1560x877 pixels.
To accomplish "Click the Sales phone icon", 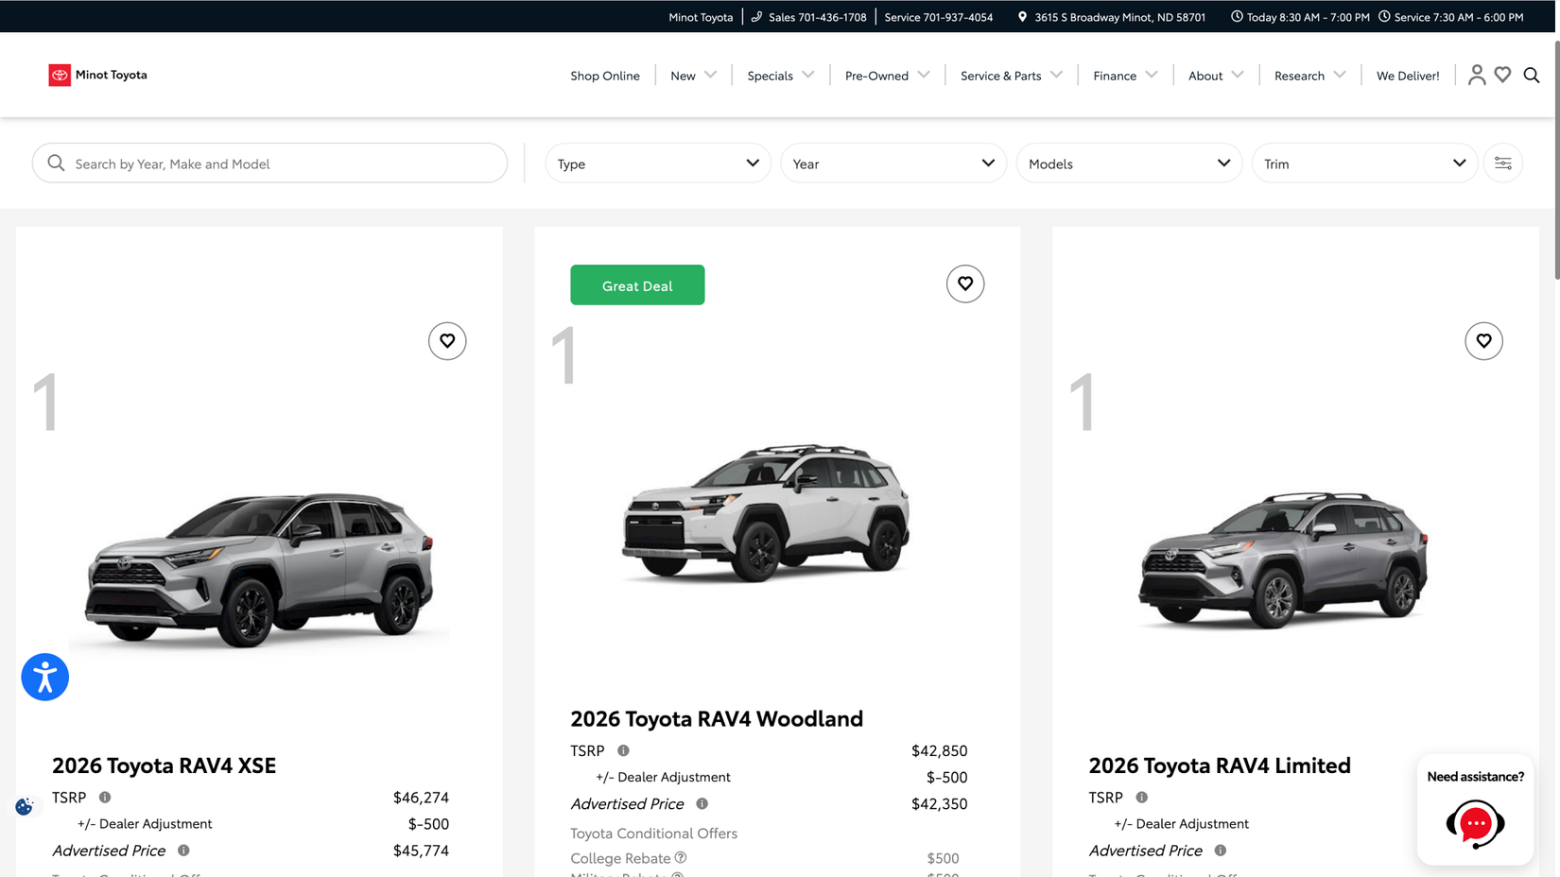I will (756, 16).
